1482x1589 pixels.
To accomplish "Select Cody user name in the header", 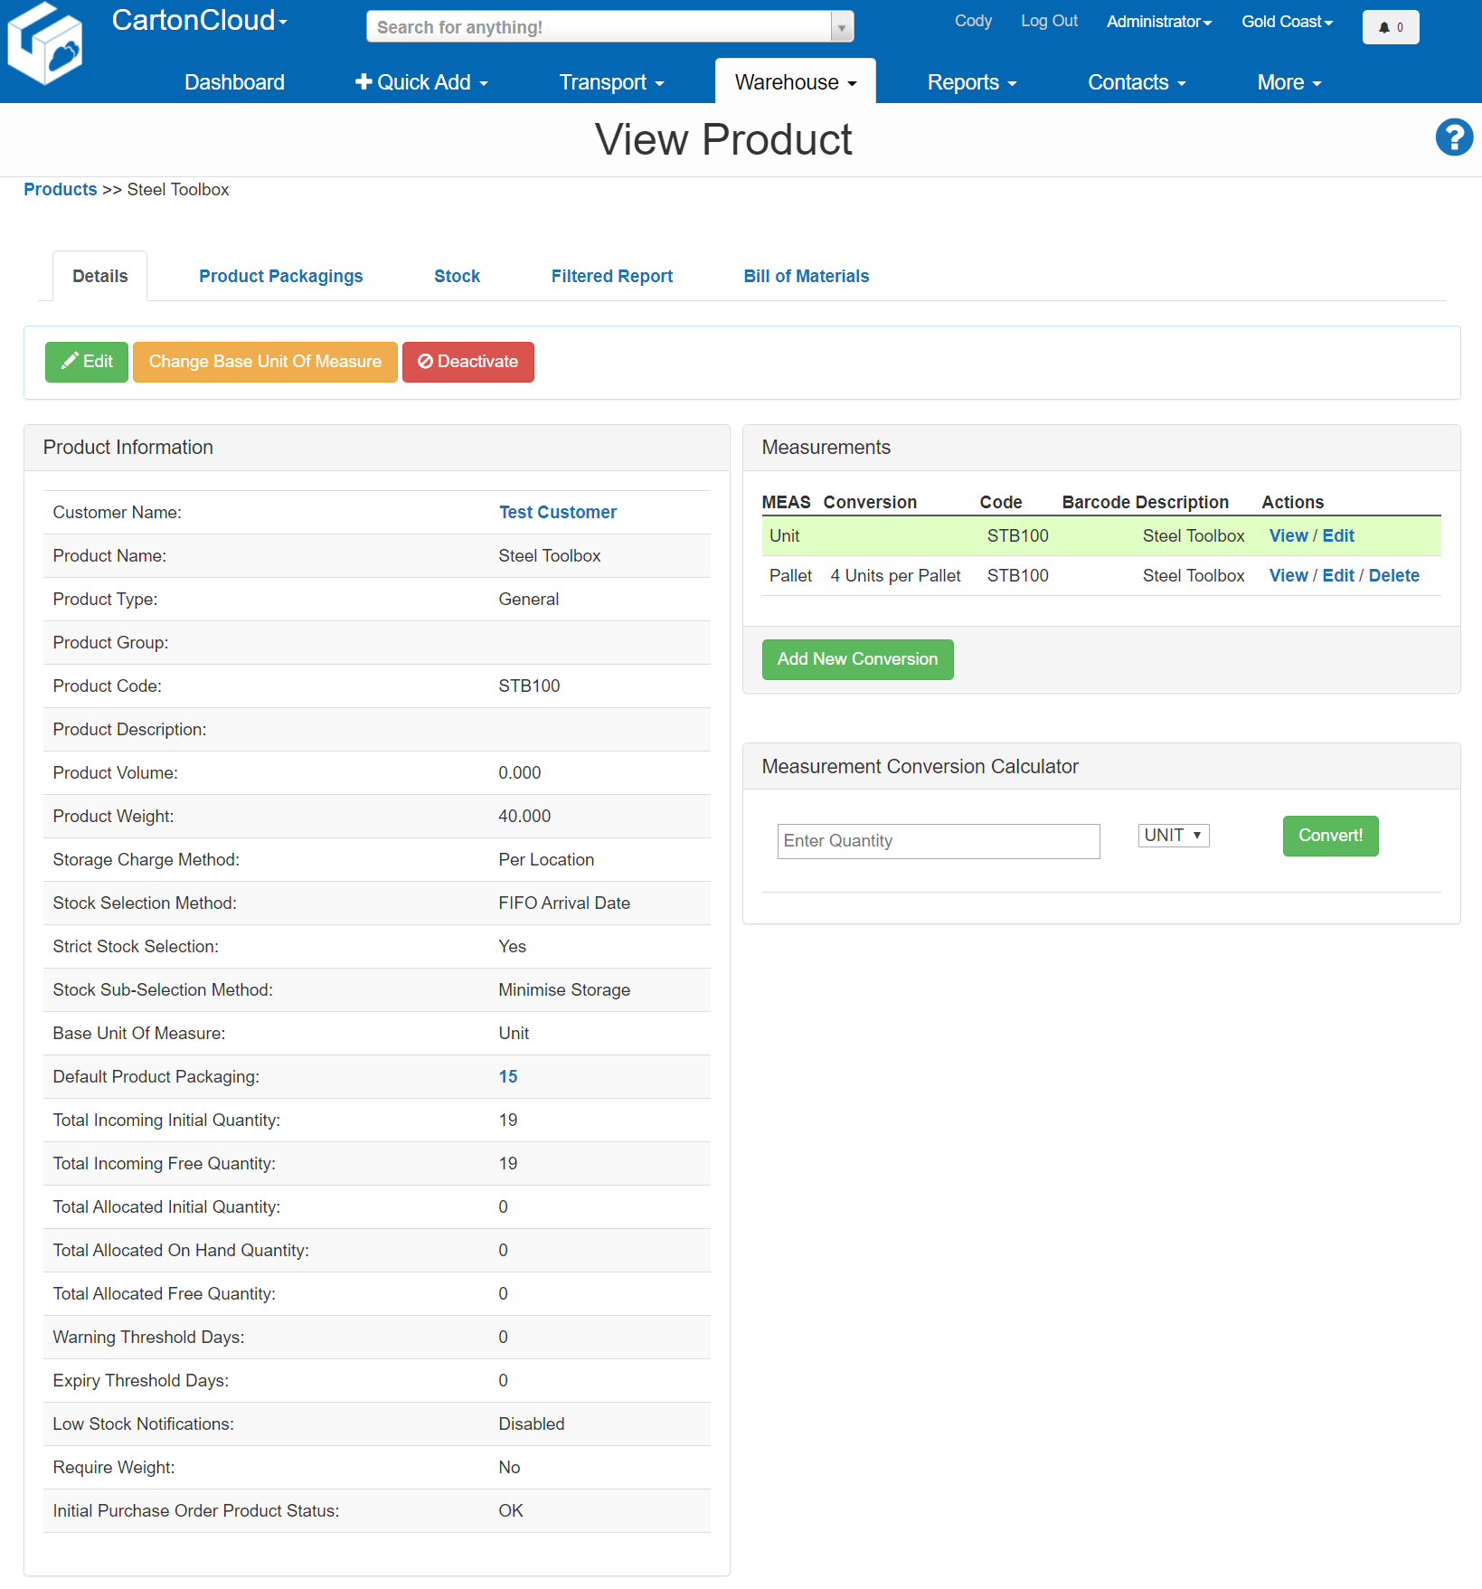I will [972, 21].
